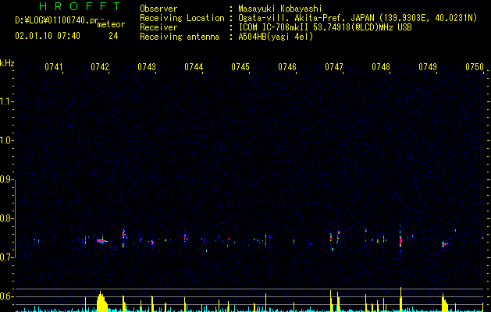Click the 'meteor' counter label
Viewport: 491px width, 312px height.
click(x=111, y=24)
